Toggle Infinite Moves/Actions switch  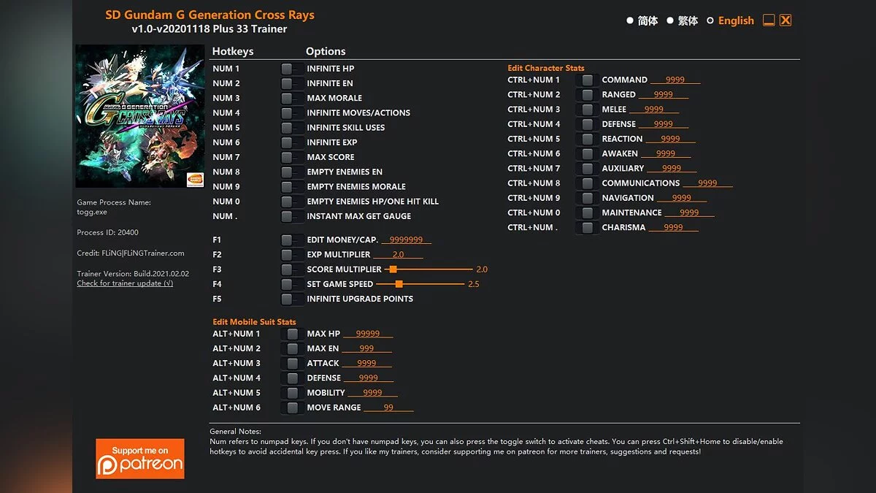click(x=292, y=112)
